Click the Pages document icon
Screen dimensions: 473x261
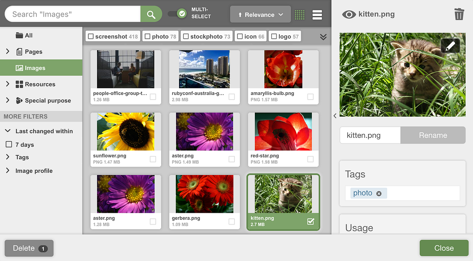coord(19,51)
